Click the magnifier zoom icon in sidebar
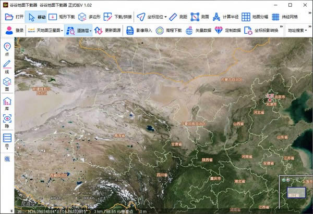313x214 pixels. coord(7,159)
